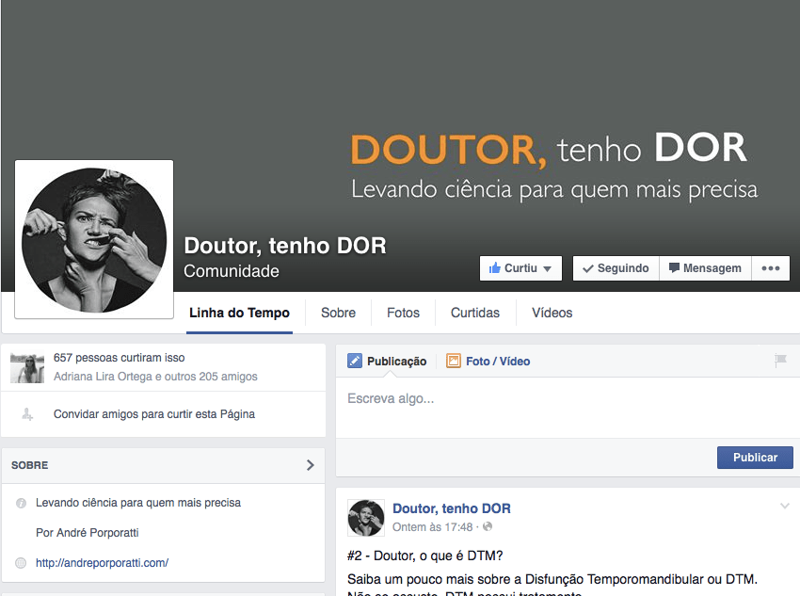
Task: Open the post options dropdown arrow
Action: click(784, 507)
